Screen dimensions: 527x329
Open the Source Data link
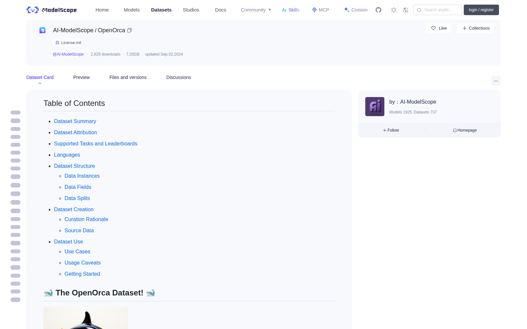click(79, 231)
